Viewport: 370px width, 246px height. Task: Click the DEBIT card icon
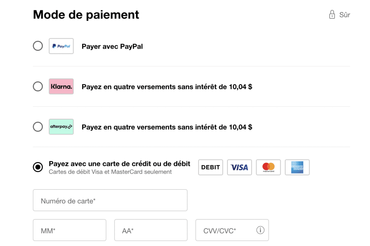210,167
